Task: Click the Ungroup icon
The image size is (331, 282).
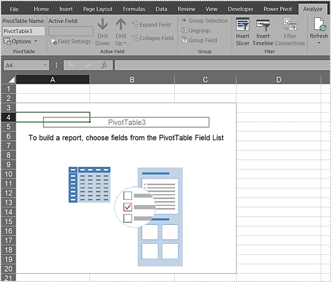Action: pyautogui.click(x=185, y=30)
